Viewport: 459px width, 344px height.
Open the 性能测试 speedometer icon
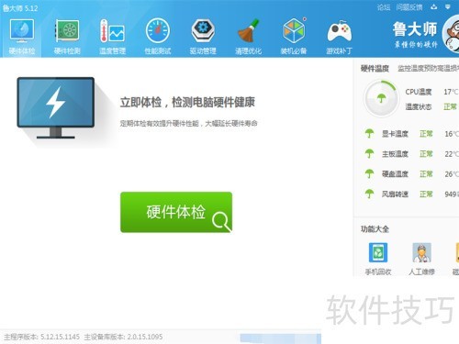pyautogui.click(x=158, y=30)
